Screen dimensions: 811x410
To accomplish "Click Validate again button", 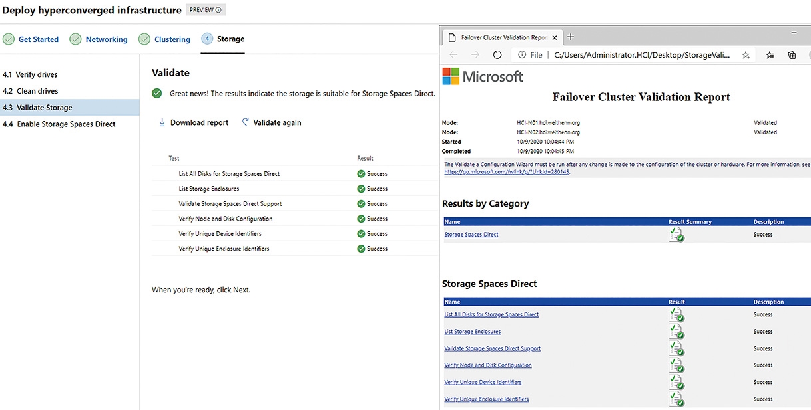I will [x=272, y=123].
